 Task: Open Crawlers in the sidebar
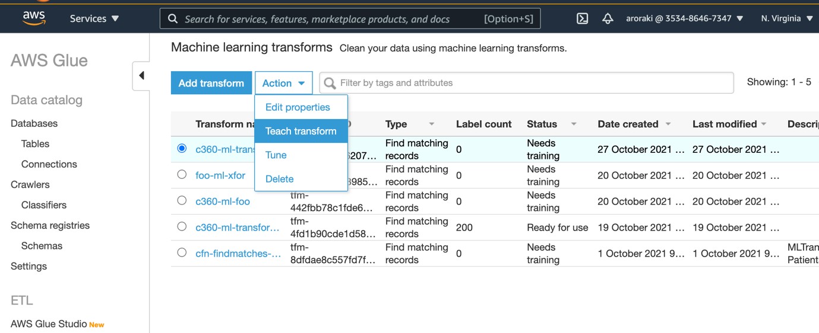[x=30, y=184]
